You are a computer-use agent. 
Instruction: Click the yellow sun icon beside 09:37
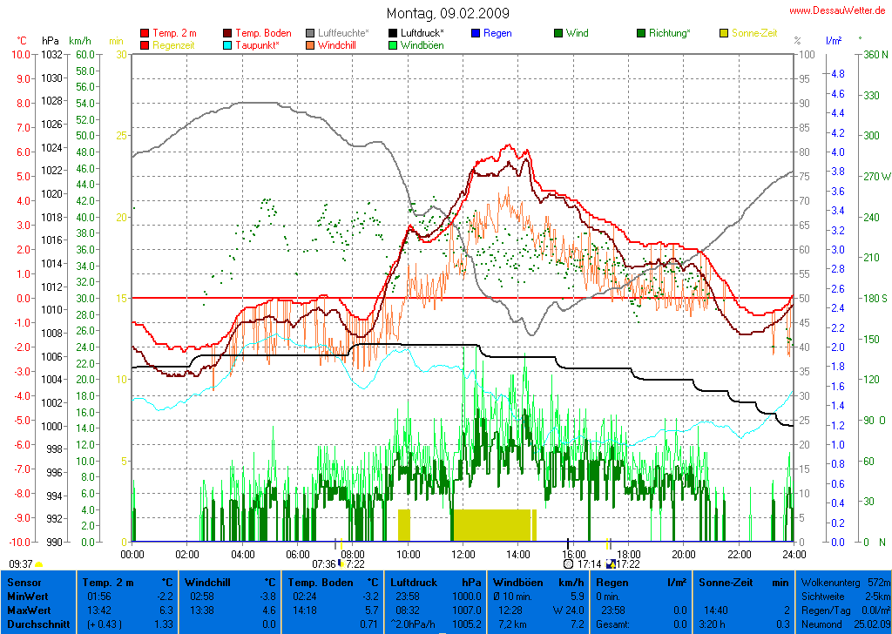(x=38, y=564)
